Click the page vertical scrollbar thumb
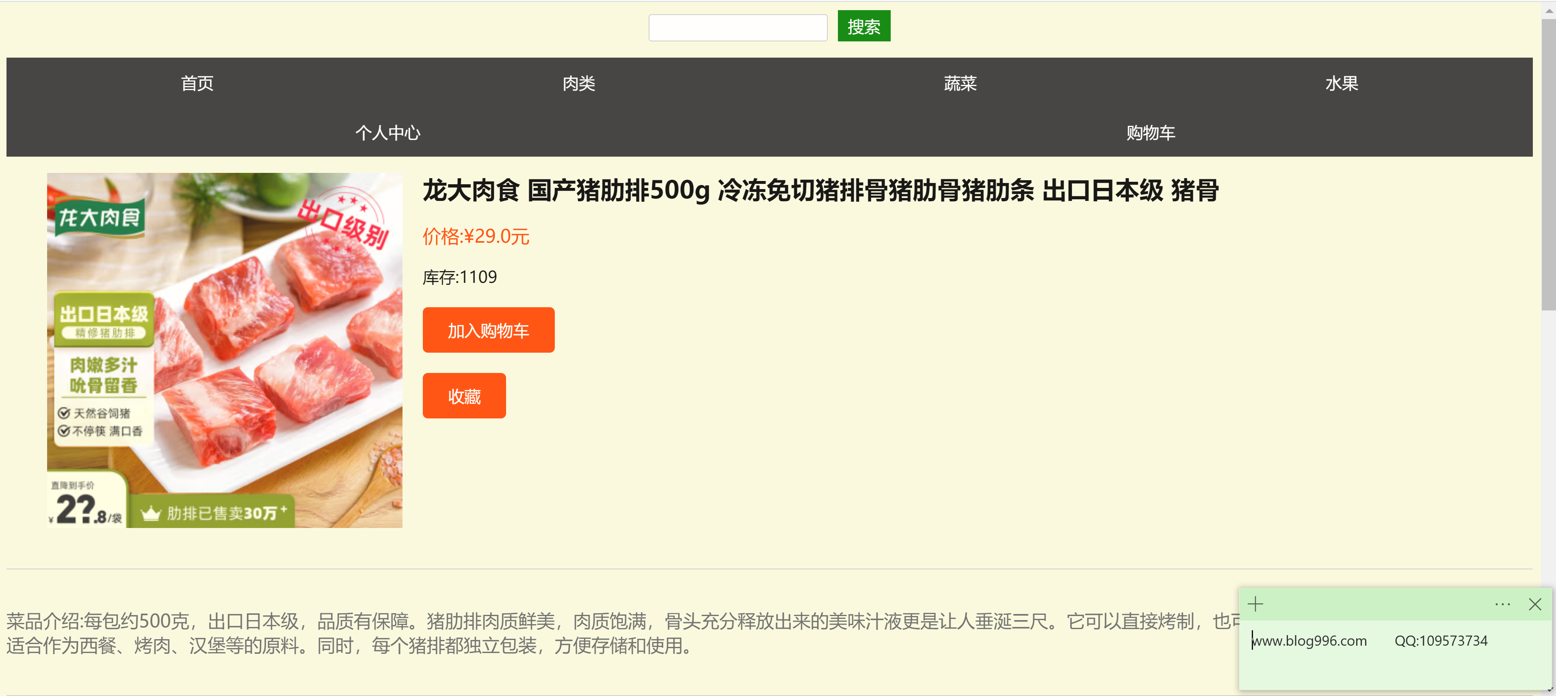The image size is (1556, 696). click(x=1548, y=164)
